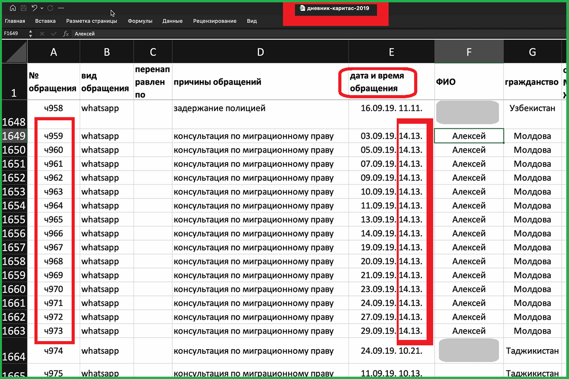569x379 pixels.
Task: Open the undo history dropdown arrow
Action: click(x=42, y=8)
